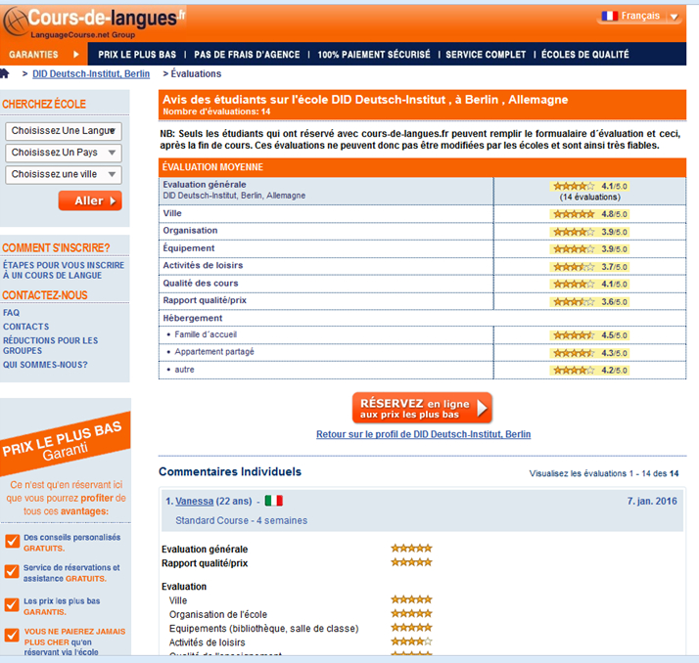
Task: Open the Choisissez une ville dropdown
Action: click(x=64, y=174)
